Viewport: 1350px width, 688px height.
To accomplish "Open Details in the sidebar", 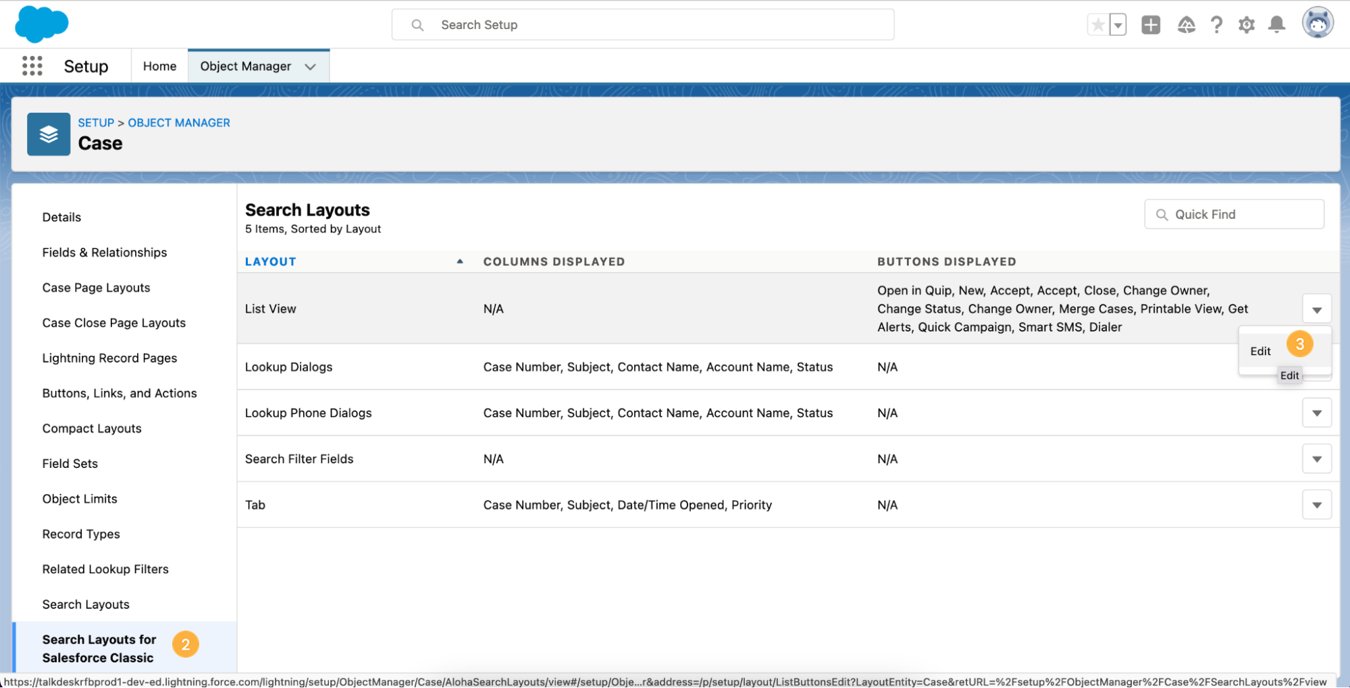I will 61,217.
